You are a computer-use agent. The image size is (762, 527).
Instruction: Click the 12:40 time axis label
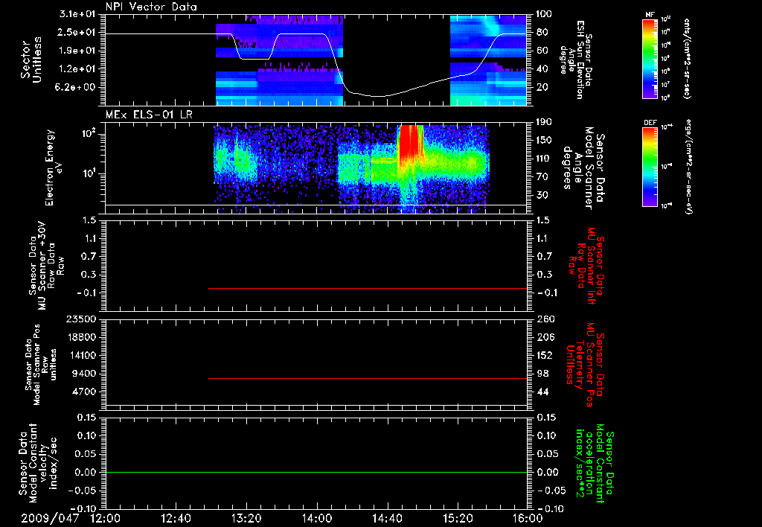pyautogui.click(x=176, y=518)
